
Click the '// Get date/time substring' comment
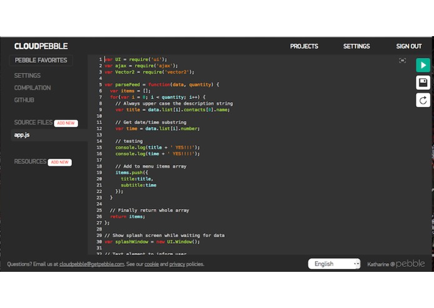point(151,122)
